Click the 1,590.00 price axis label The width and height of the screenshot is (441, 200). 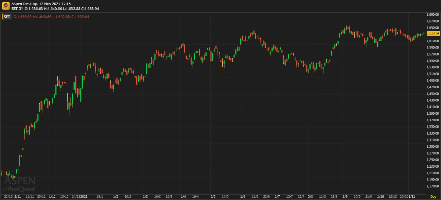pos(433,47)
